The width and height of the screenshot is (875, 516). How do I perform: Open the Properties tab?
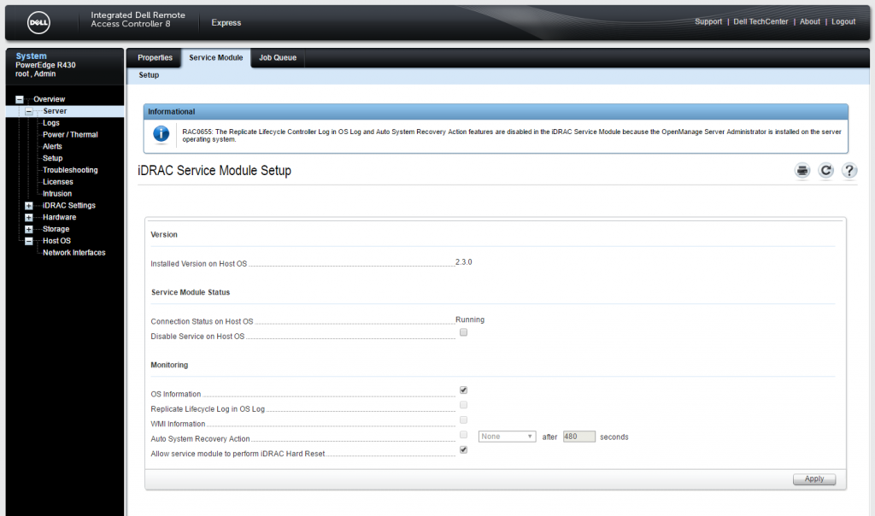click(154, 58)
